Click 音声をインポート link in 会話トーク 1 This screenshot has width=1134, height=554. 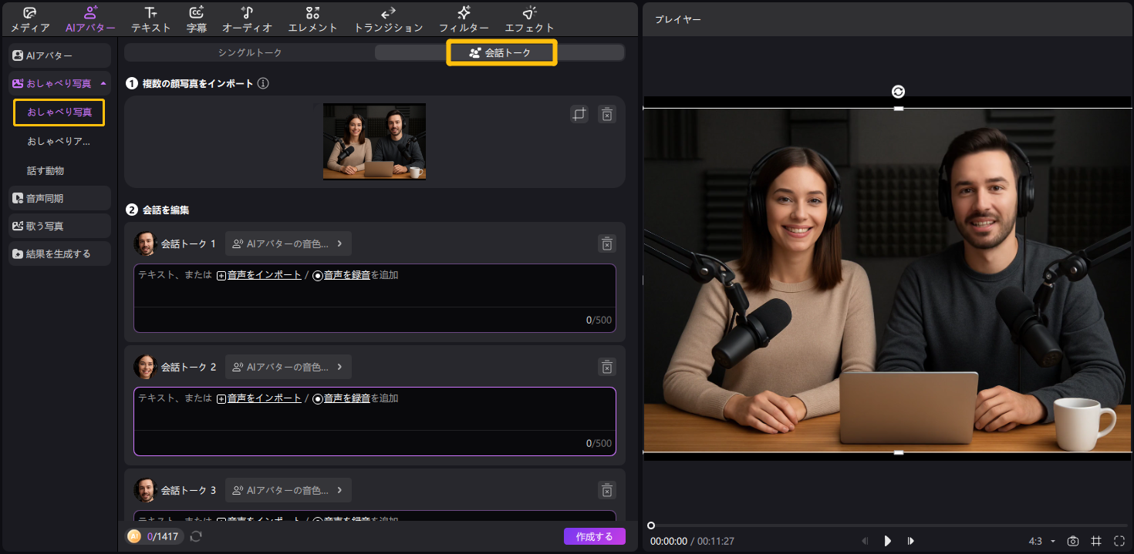coord(263,274)
